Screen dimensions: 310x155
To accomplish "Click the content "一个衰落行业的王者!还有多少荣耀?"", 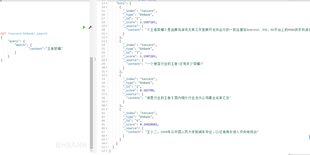I will 174,64.
